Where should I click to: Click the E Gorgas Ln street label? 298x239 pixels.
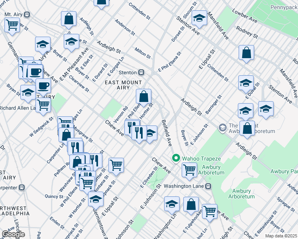coord(116,67)
